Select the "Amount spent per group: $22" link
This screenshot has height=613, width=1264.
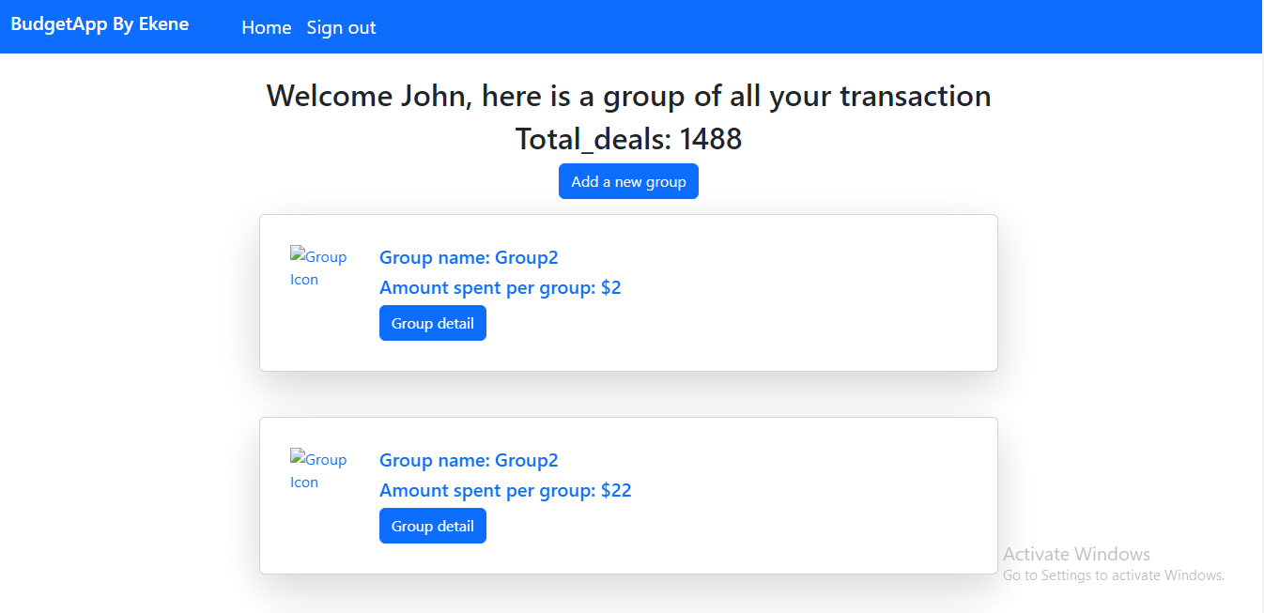click(505, 490)
